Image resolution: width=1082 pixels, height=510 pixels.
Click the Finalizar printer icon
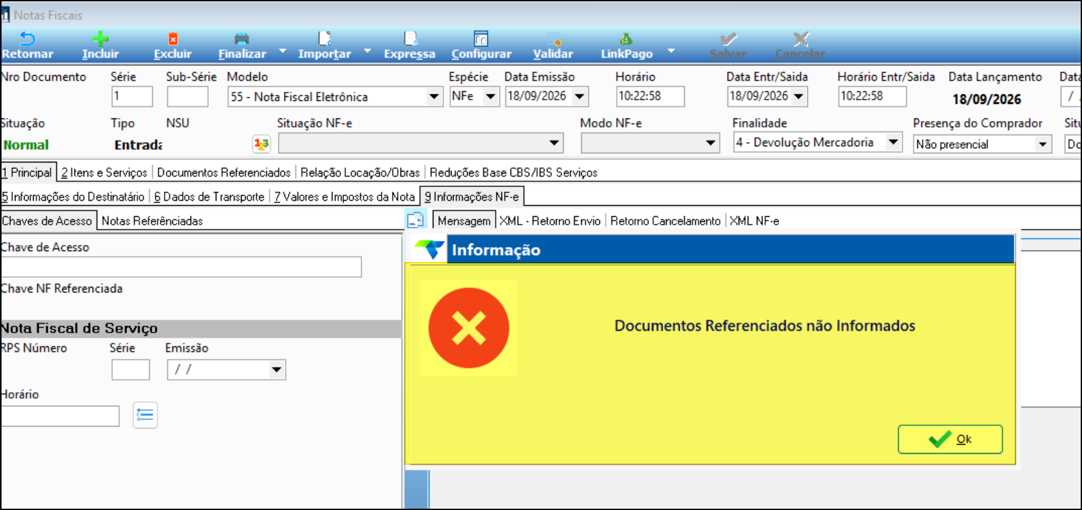click(242, 39)
